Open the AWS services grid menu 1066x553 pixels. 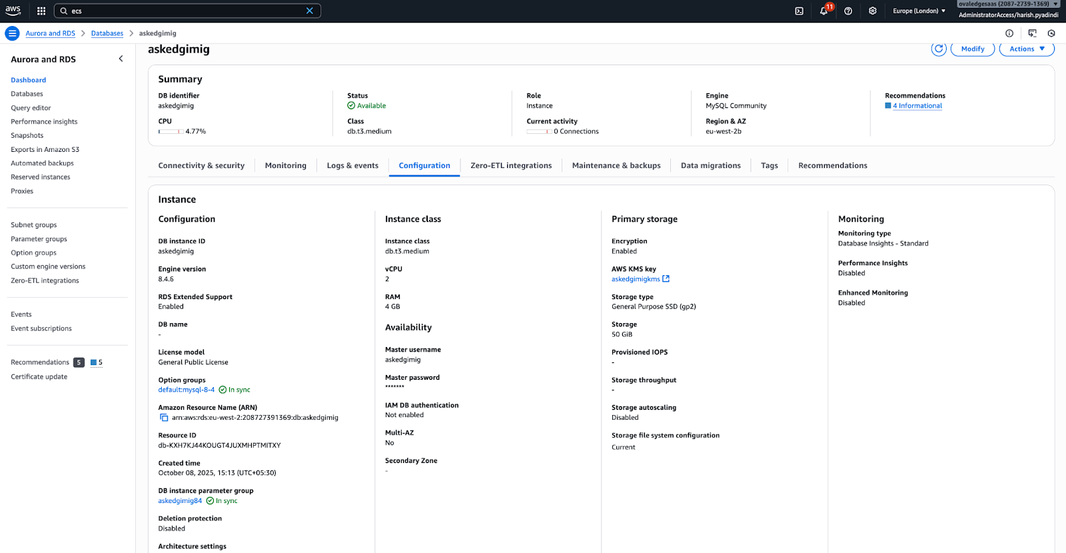click(x=41, y=11)
